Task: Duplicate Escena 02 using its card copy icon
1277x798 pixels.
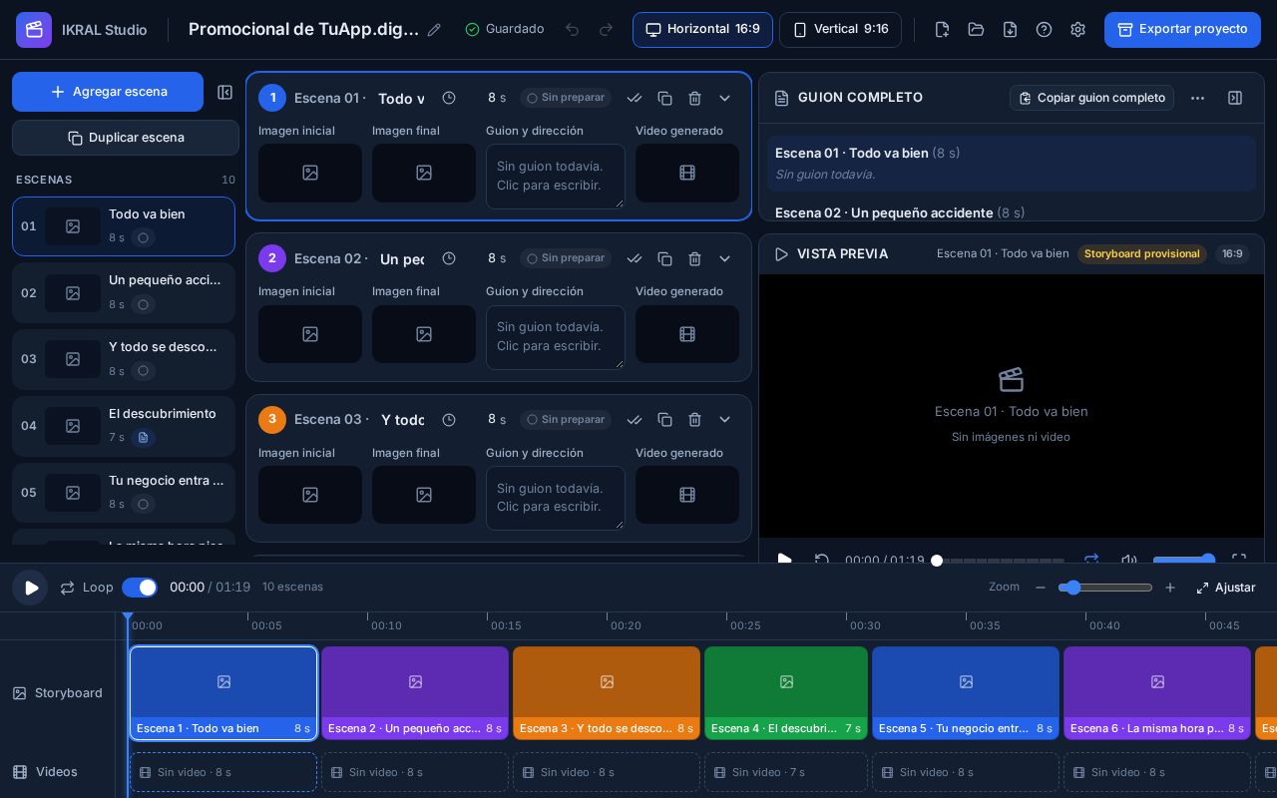Action: tap(664, 258)
